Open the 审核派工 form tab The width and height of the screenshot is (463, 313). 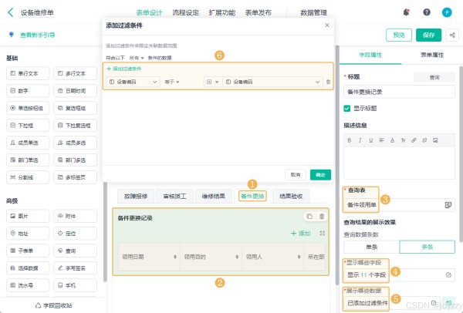click(175, 196)
